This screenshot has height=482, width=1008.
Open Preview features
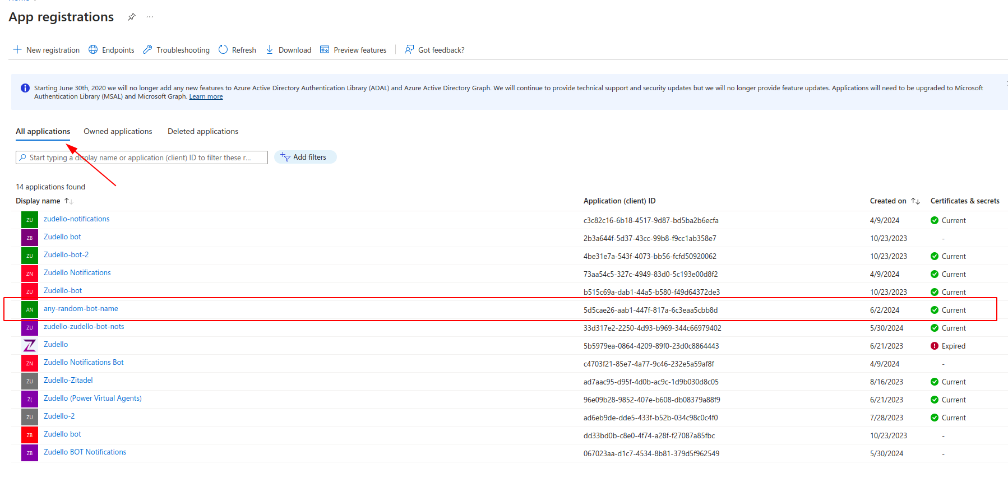click(x=353, y=50)
